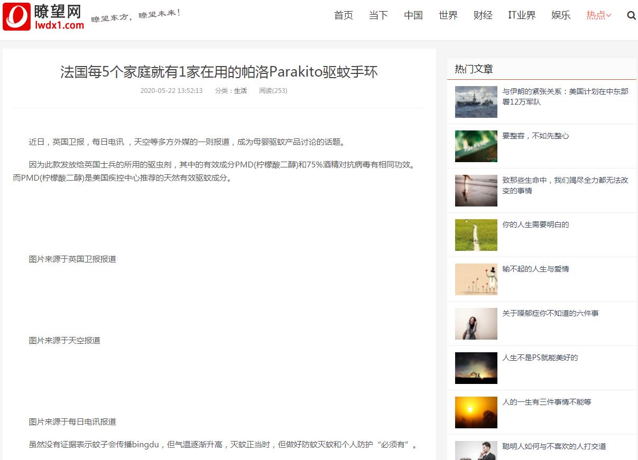Click caption 图片来源于天空报道
Viewport: 638px width, 460px height.
tap(64, 341)
